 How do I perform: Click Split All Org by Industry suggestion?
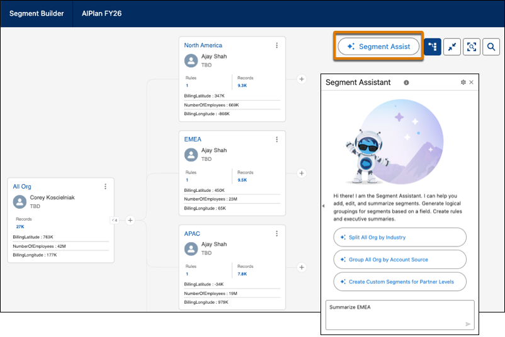tap(399, 238)
